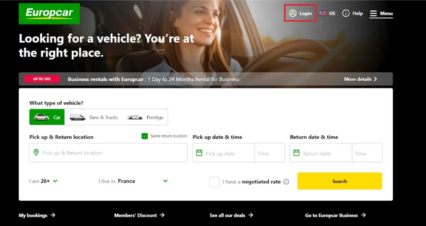Click the return date calendar icon
The image size is (426, 226).
[x=296, y=153]
